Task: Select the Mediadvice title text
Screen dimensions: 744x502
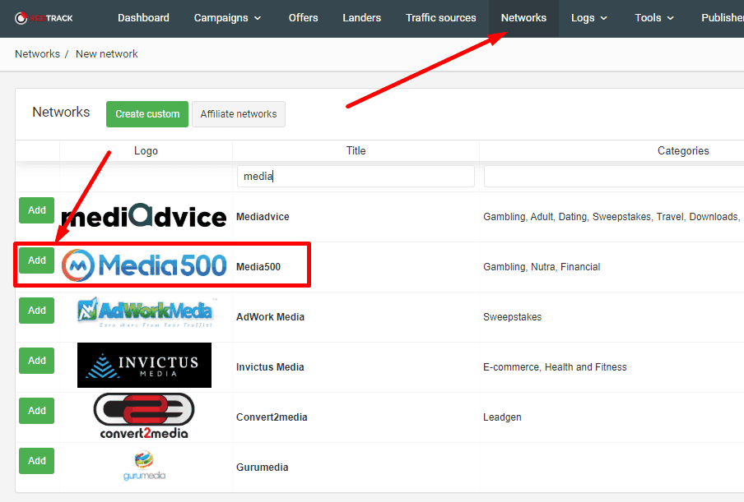Action: pyautogui.click(x=263, y=217)
